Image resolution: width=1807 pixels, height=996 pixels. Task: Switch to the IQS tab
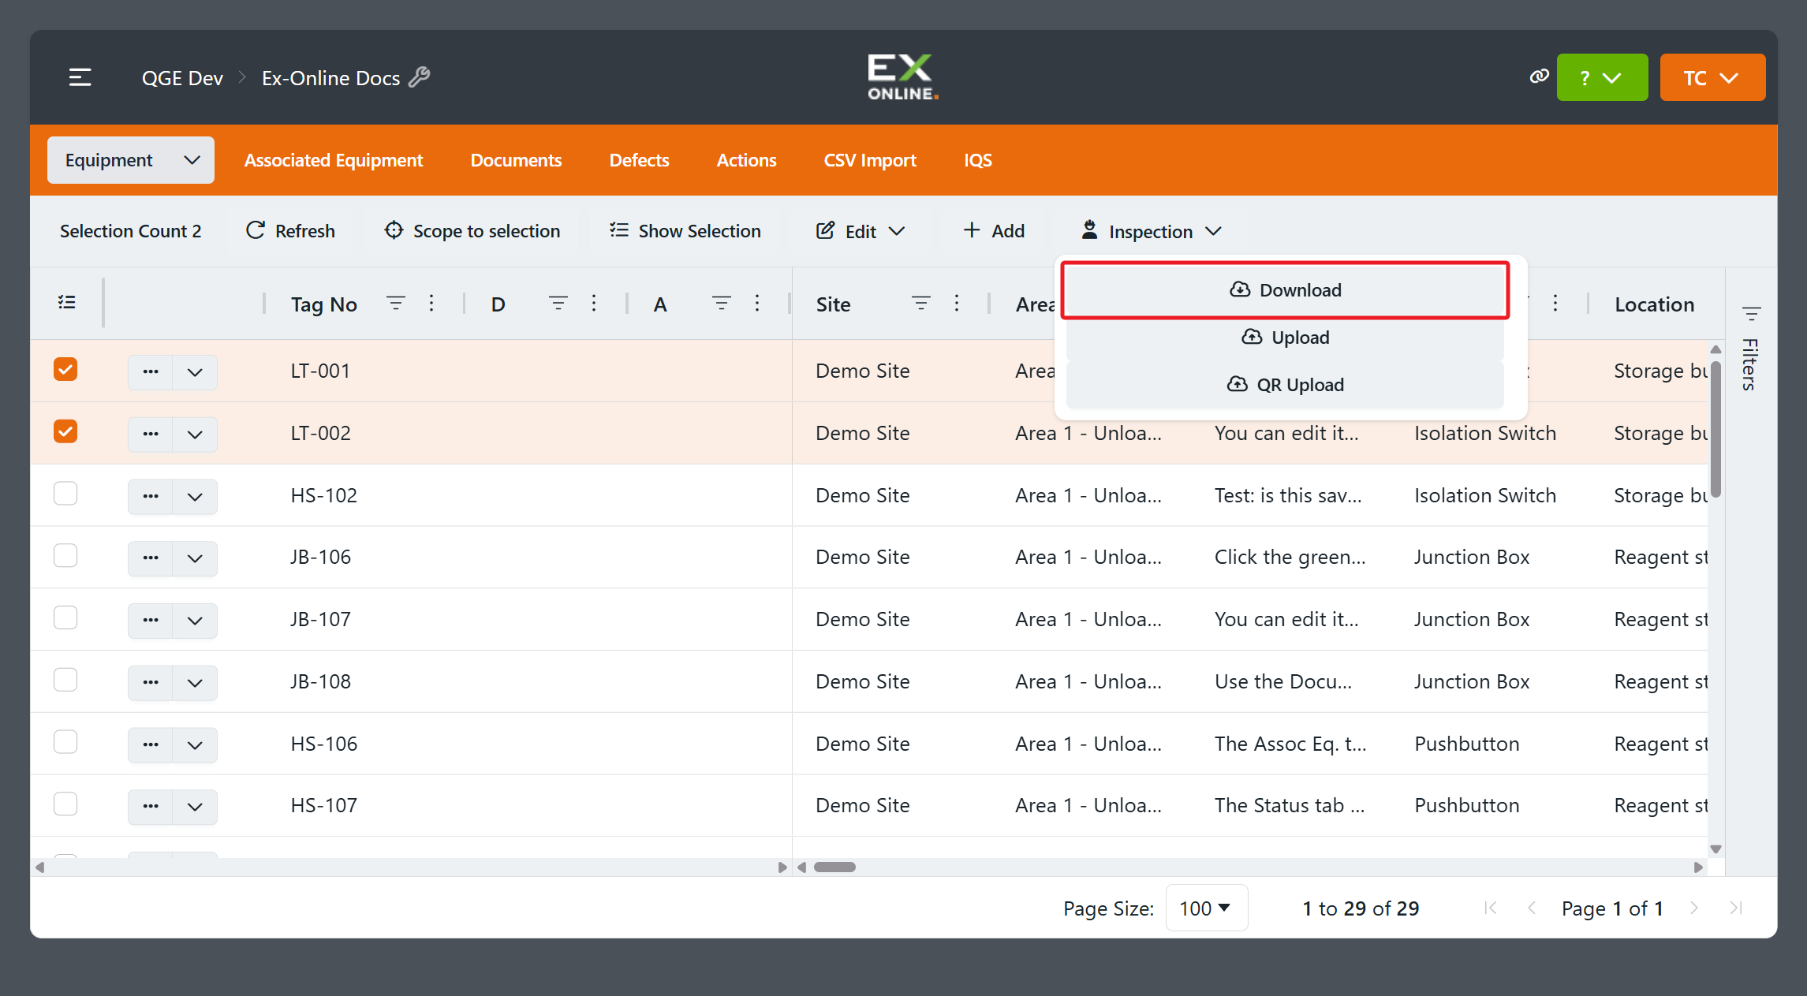click(x=978, y=160)
